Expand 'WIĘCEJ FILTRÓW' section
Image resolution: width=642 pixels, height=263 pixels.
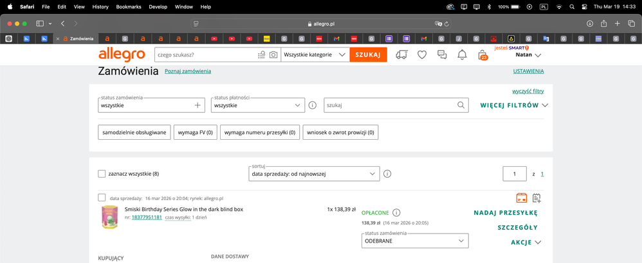pos(513,105)
